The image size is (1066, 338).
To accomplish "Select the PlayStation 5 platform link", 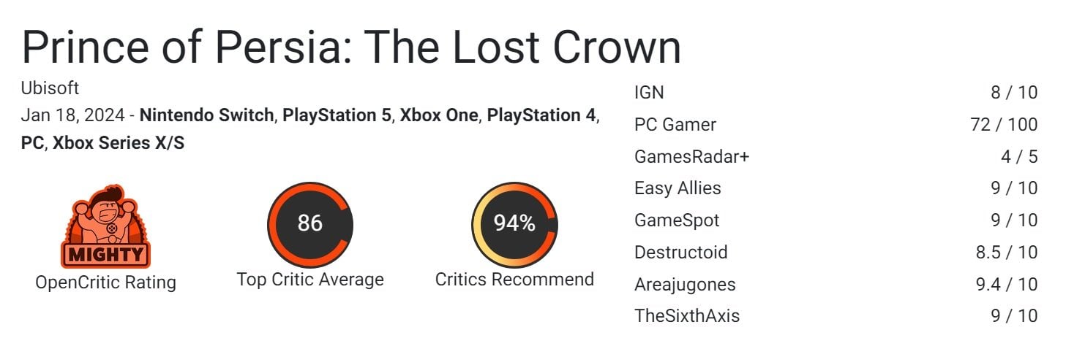I will [x=337, y=115].
